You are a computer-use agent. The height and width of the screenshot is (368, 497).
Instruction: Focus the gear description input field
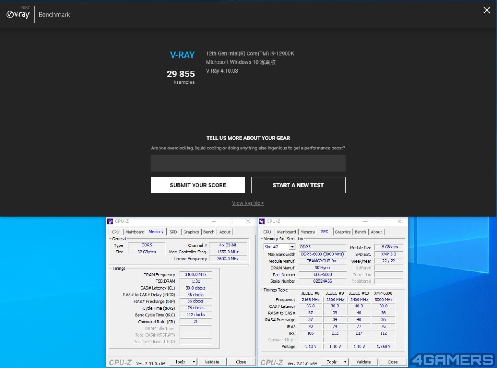[248, 163]
